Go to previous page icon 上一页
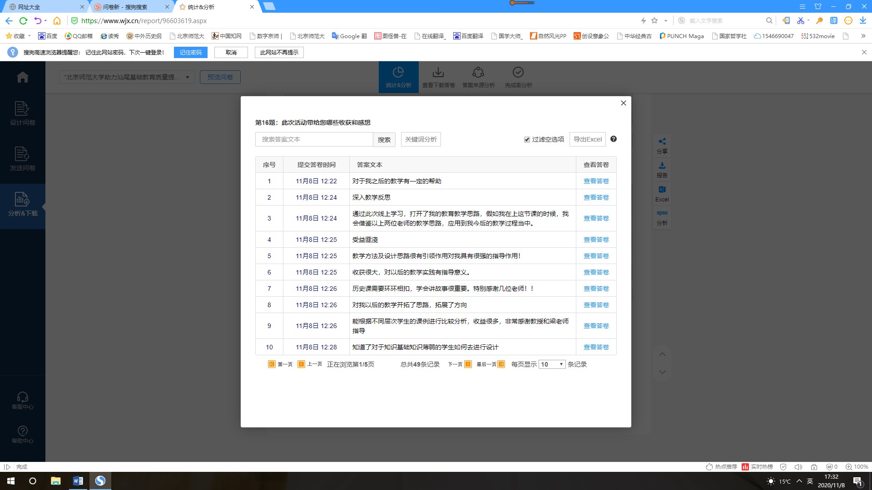This screenshot has height=490, width=872. tap(301, 364)
